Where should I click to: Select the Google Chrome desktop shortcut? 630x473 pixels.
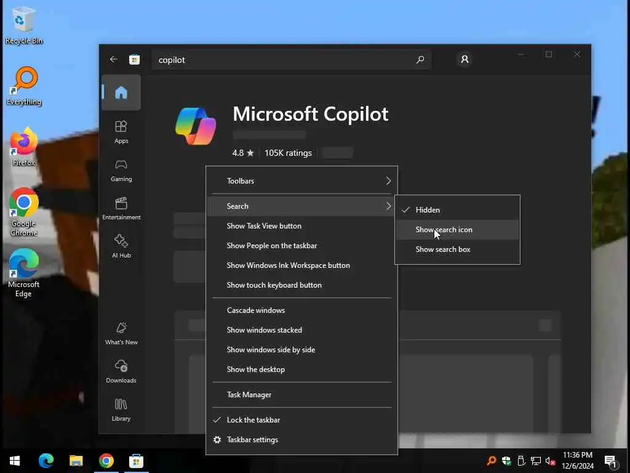24,212
